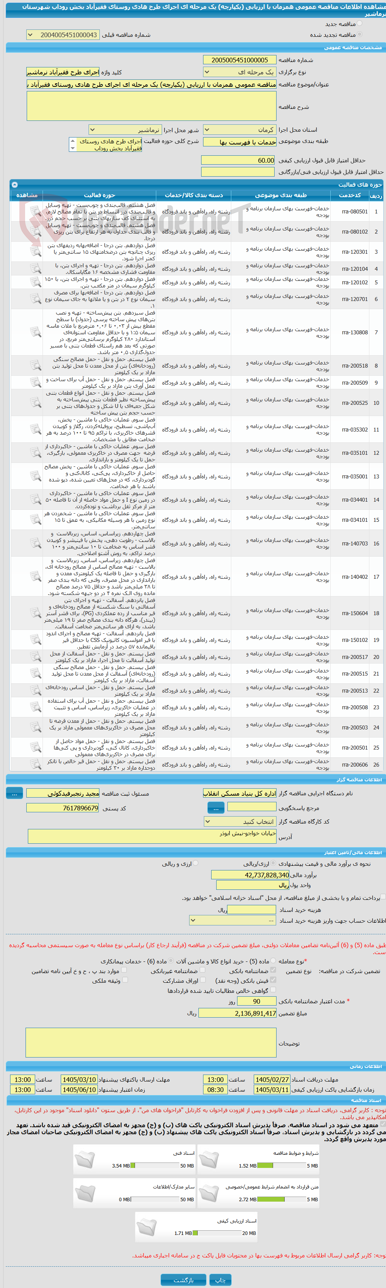Open حساب واریز هزینه خرید اسناد dropdown
This screenshot has height=1288, width=386.
pos(233,920)
